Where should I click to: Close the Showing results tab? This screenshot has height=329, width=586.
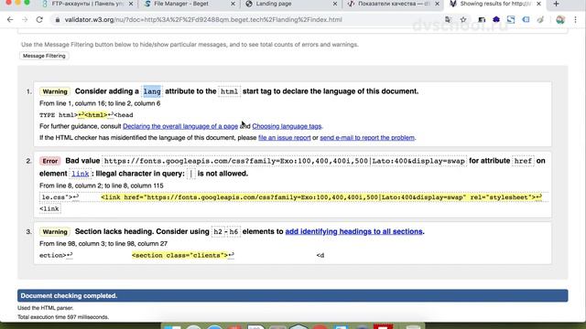tap(538, 4)
